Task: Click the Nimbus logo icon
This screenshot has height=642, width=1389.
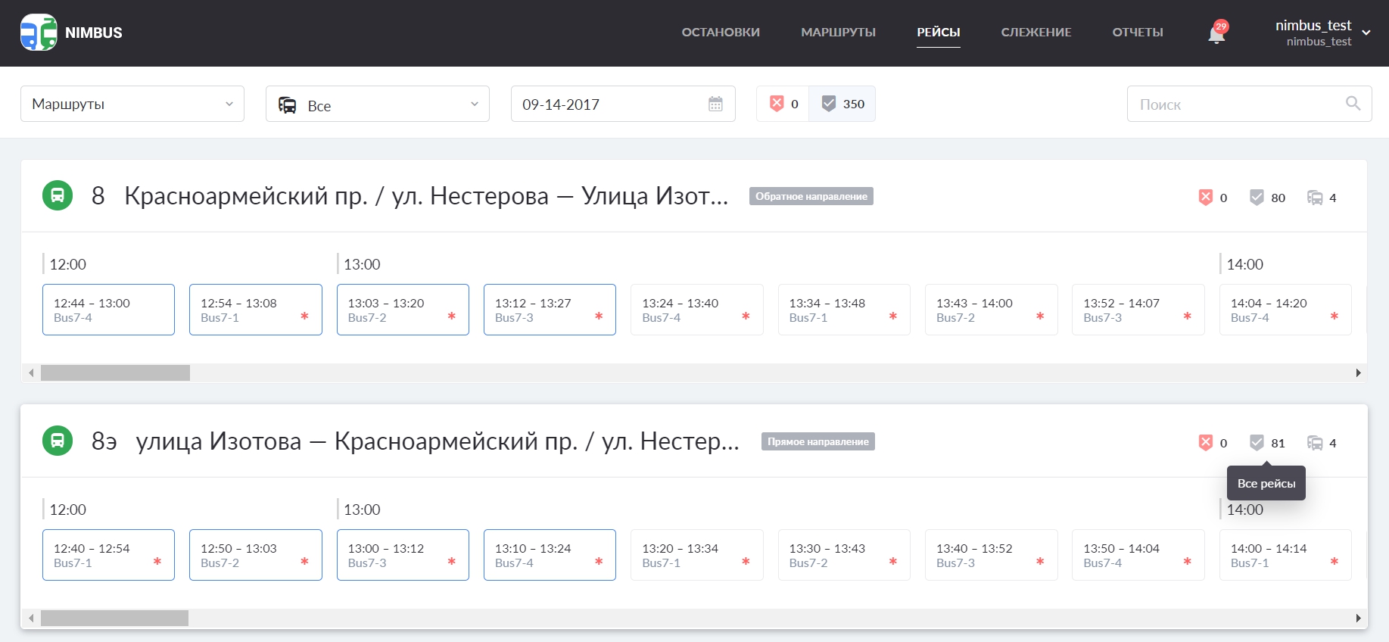Action: pos(39,33)
